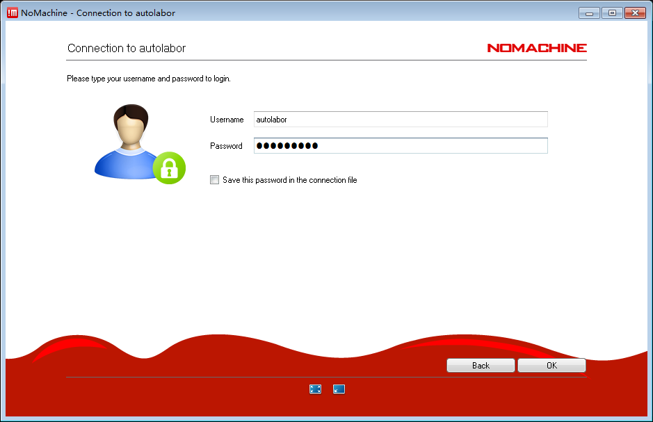Click the login instruction text
The image size is (653, 422).
[x=149, y=79]
